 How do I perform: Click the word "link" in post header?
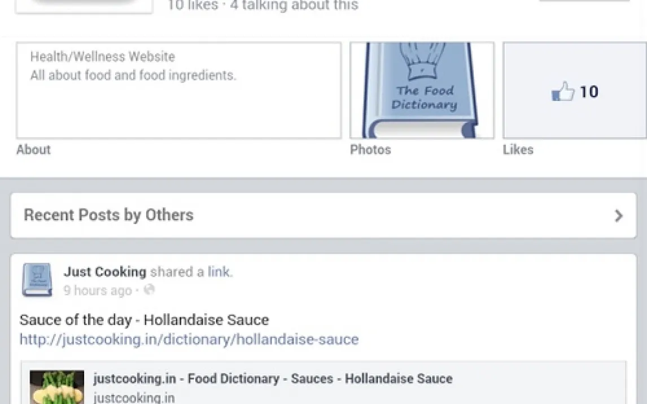(218, 272)
